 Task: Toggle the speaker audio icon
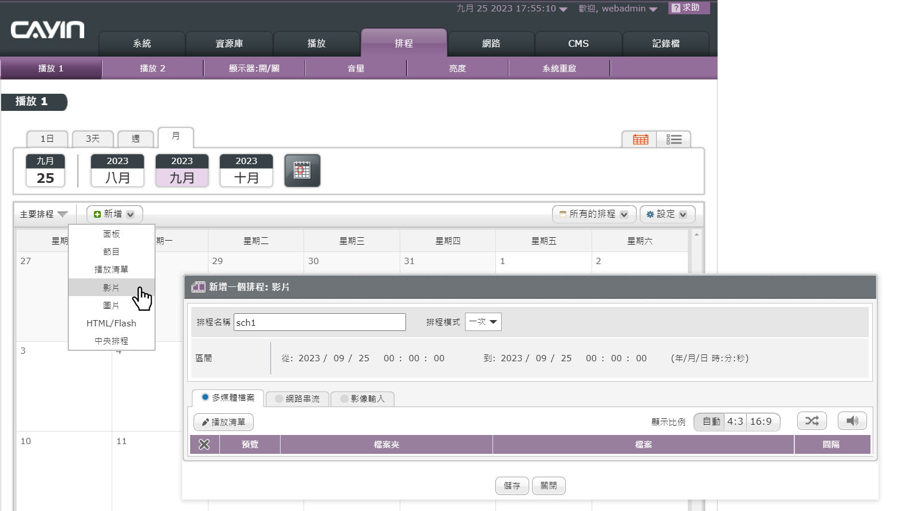(x=852, y=421)
